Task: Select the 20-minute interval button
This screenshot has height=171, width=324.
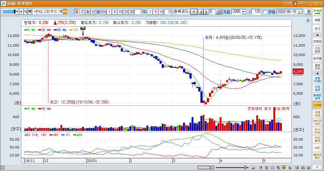Action: (x=126, y=12)
